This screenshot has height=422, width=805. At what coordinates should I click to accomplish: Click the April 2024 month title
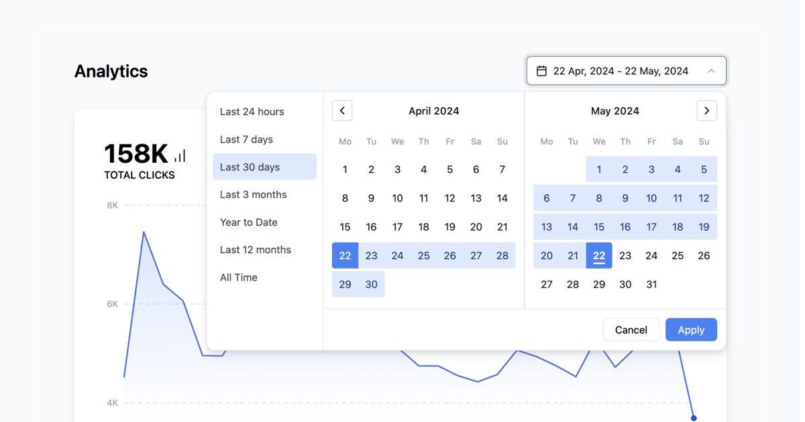click(x=434, y=111)
